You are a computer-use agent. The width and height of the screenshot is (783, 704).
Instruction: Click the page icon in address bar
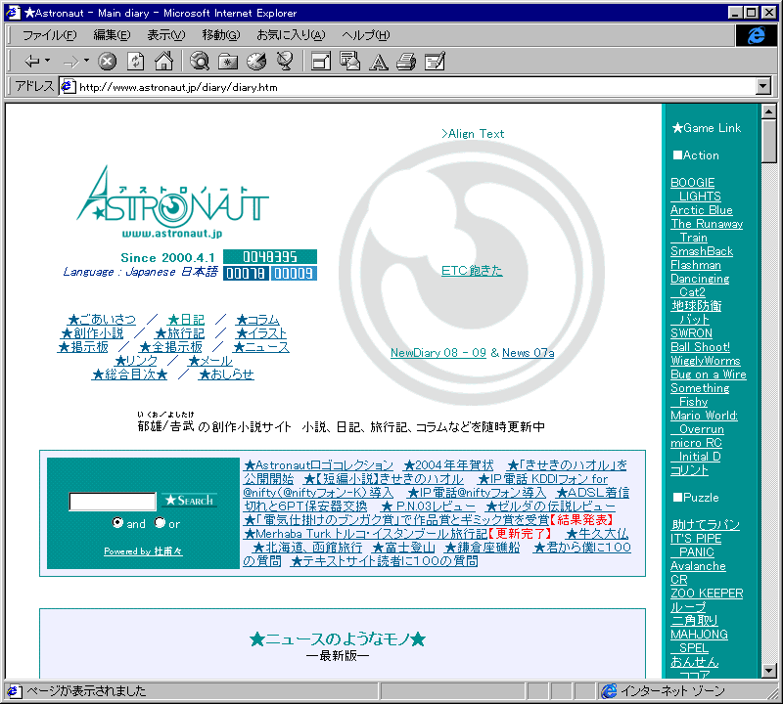point(68,87)
